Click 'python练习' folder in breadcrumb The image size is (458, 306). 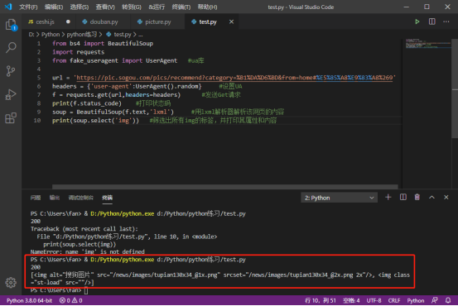click(81, 35)
